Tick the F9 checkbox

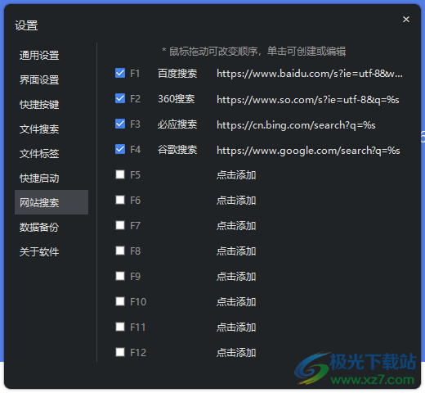(120, 276)
